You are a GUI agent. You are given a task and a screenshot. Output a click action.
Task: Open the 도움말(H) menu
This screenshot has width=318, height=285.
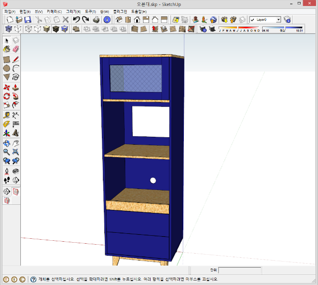(x=139, y=11)
